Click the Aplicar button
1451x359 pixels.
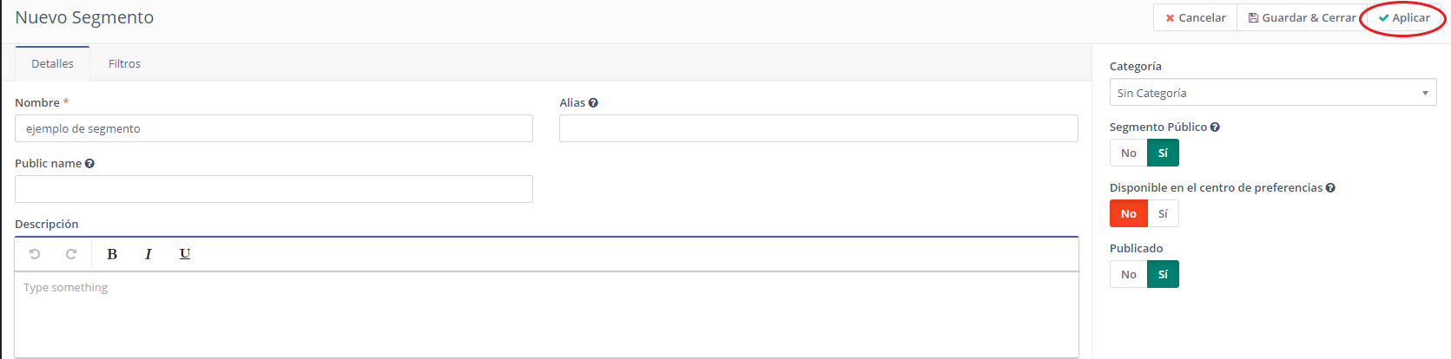click(1403, 17)
